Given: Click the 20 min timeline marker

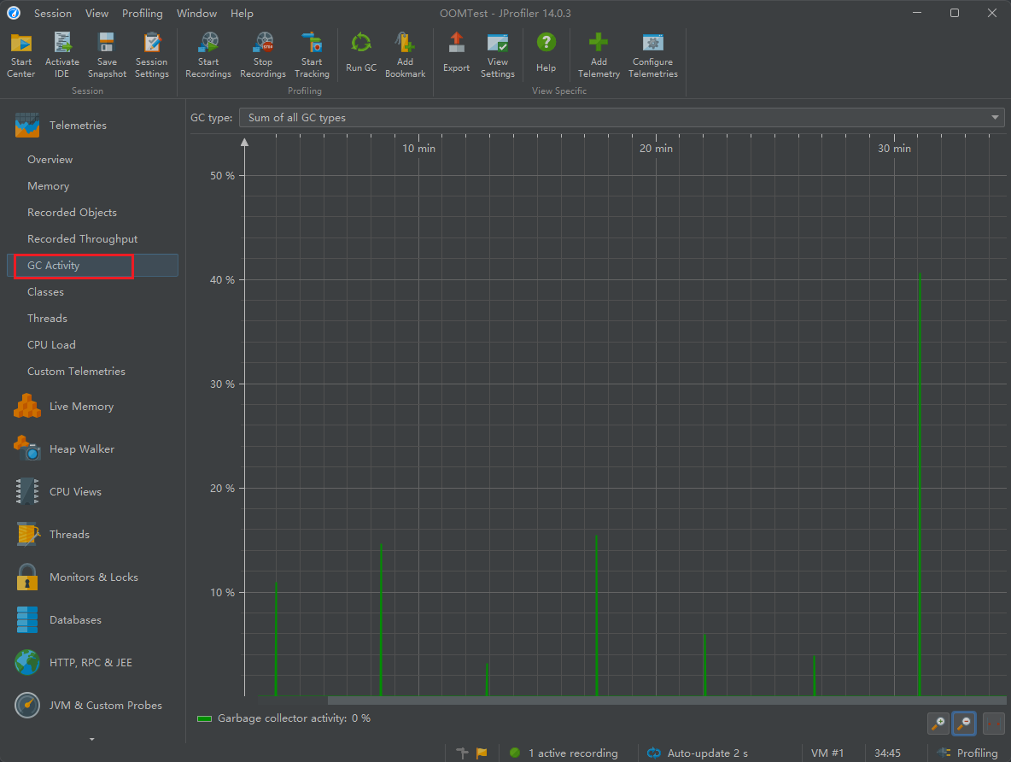Looking at the screenshot, I should (x=656, y=149).
